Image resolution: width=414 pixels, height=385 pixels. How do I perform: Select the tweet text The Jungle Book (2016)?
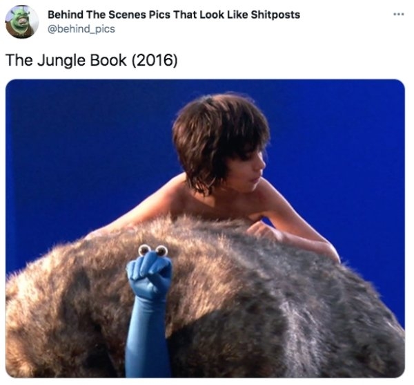click(91, 60)
